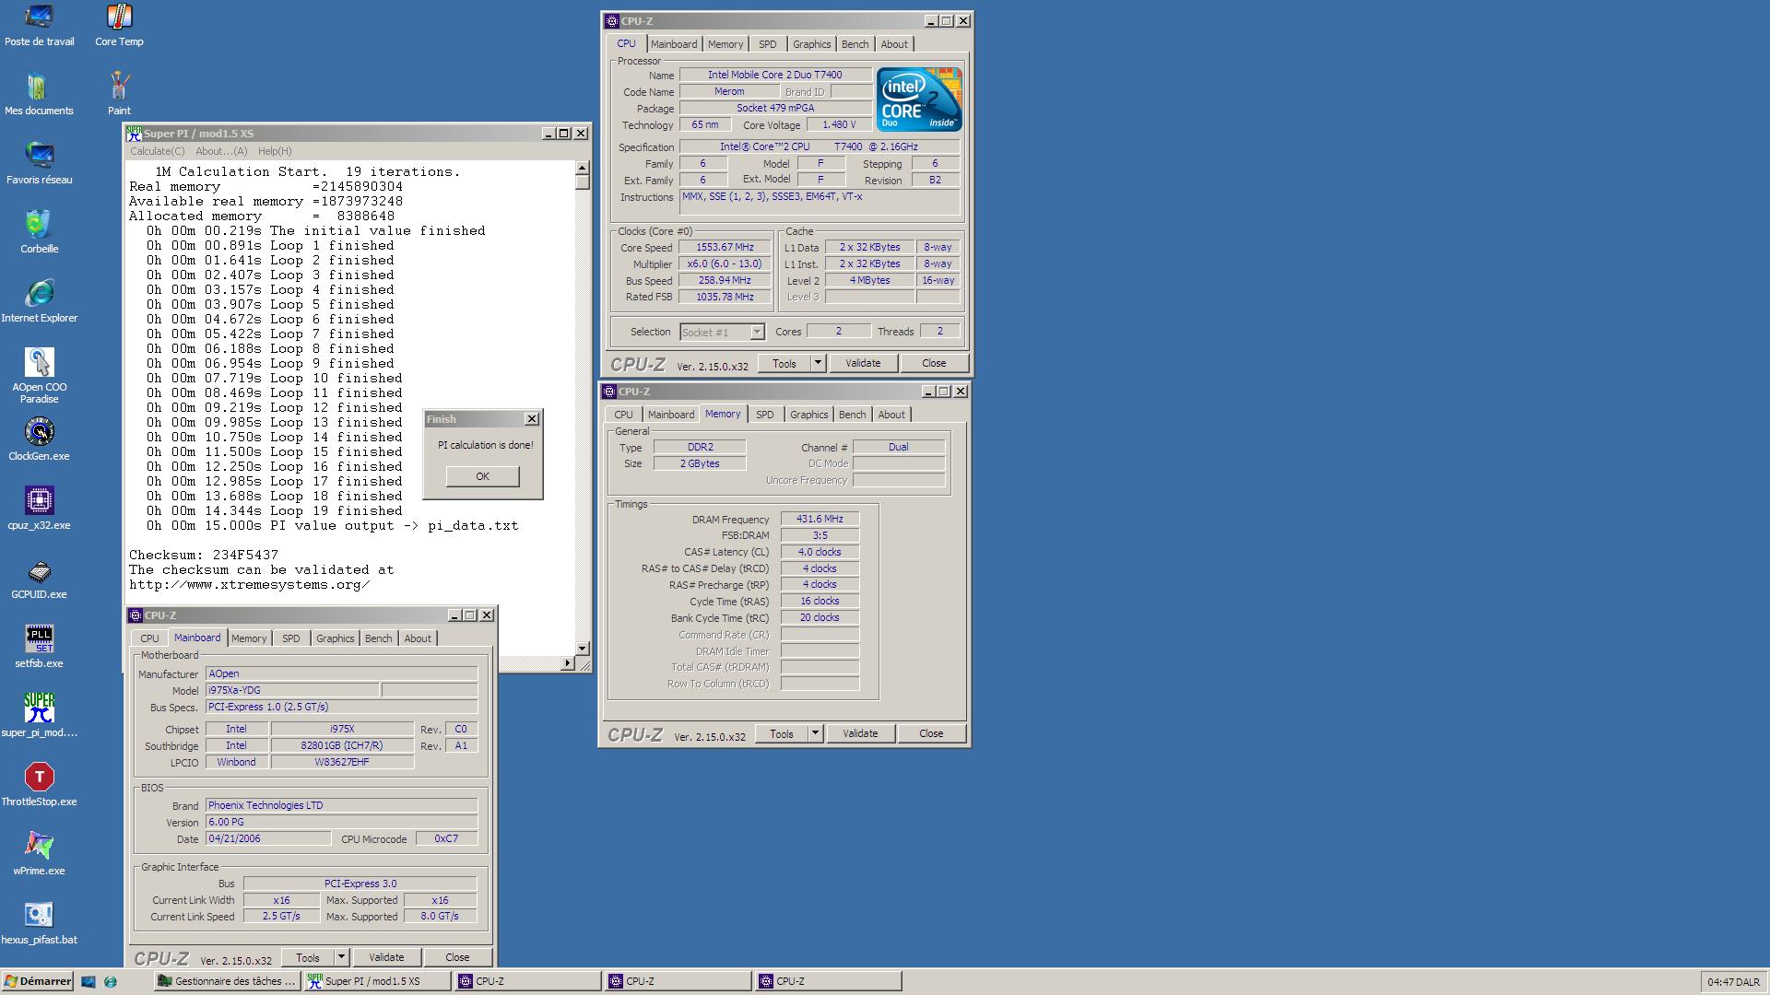Launch the Paint desktop icon
Image resolution: width=1770 pixels, height=995 pixels.
pyautogui.click(x=119, y=94)
